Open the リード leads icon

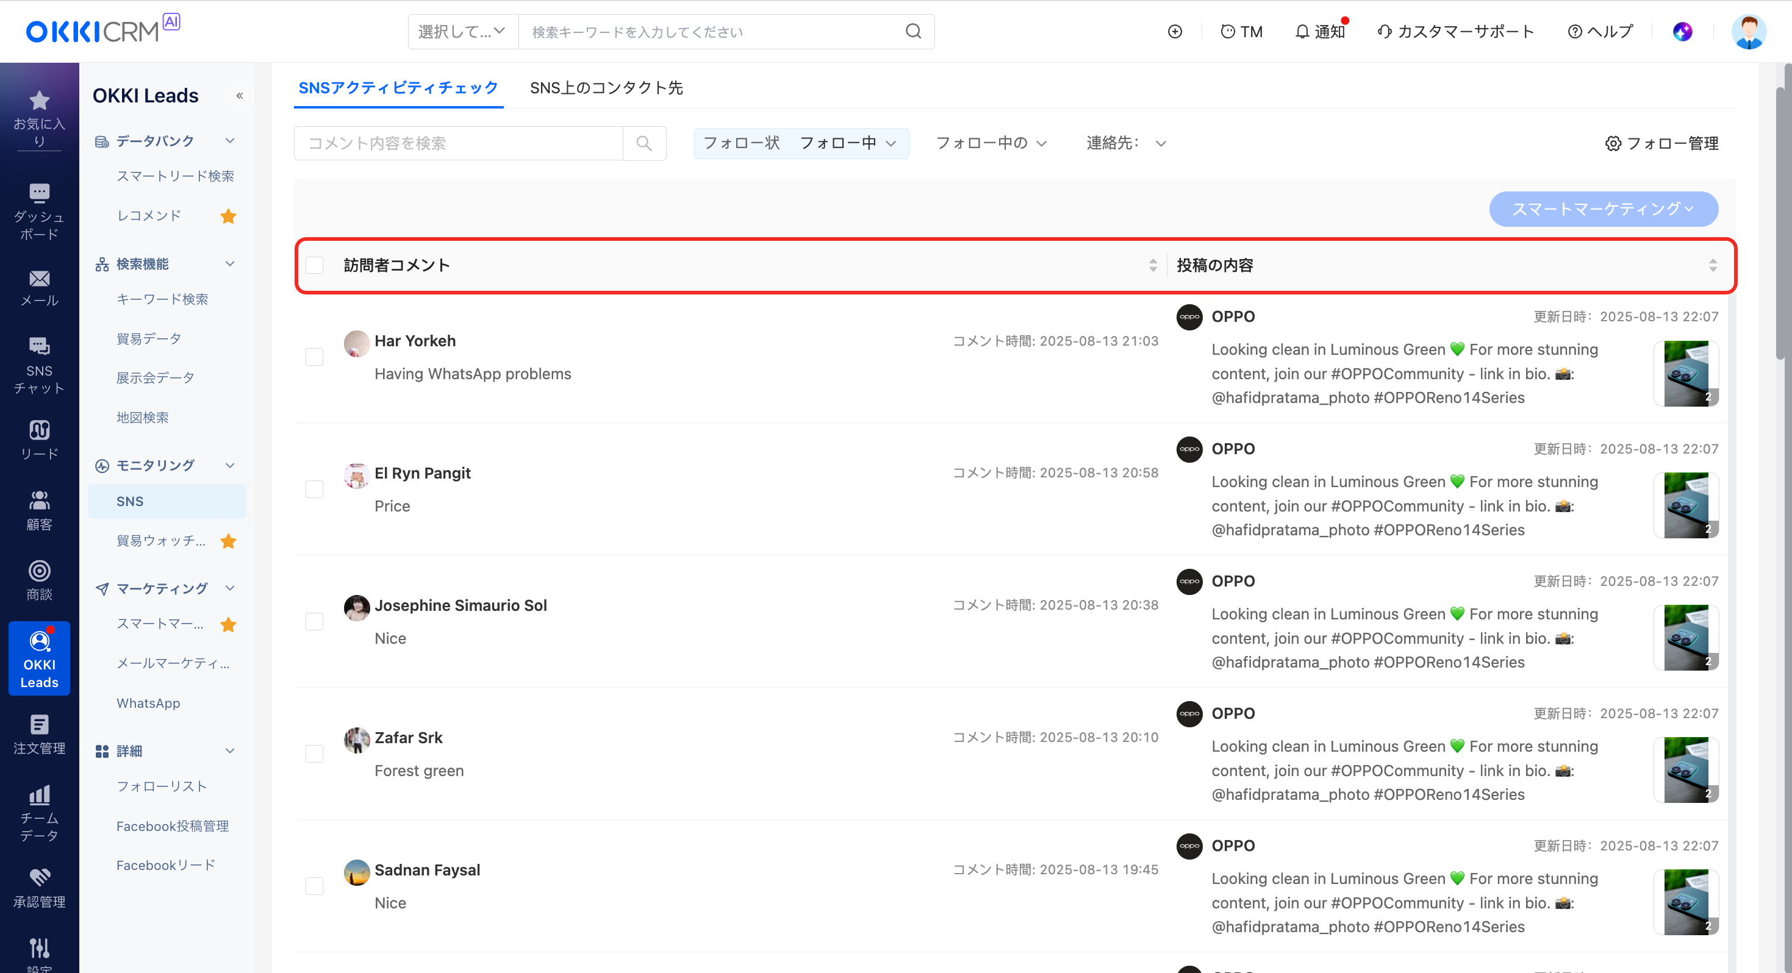click(39, 430)
